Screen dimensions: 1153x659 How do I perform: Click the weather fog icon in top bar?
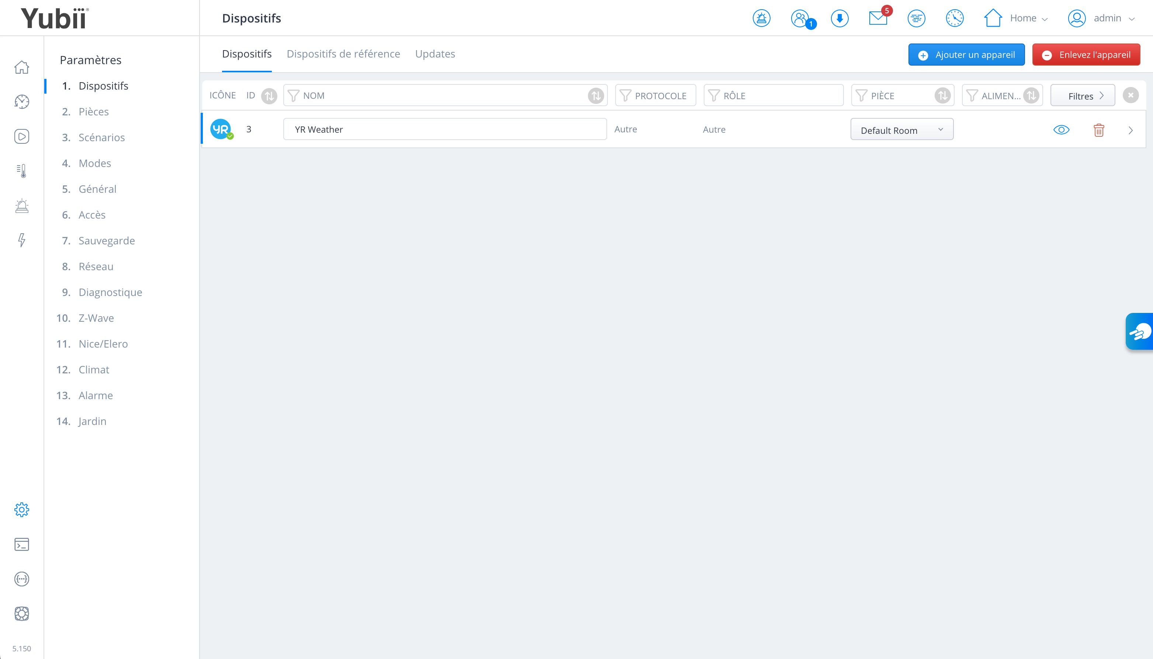(917, 18)
